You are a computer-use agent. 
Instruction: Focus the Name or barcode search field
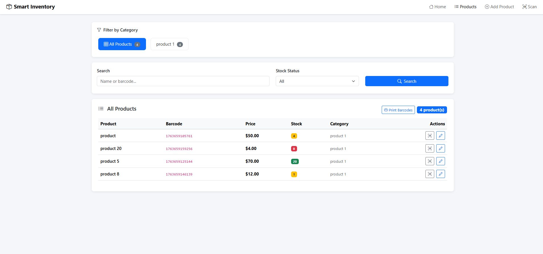click(183, 81)
